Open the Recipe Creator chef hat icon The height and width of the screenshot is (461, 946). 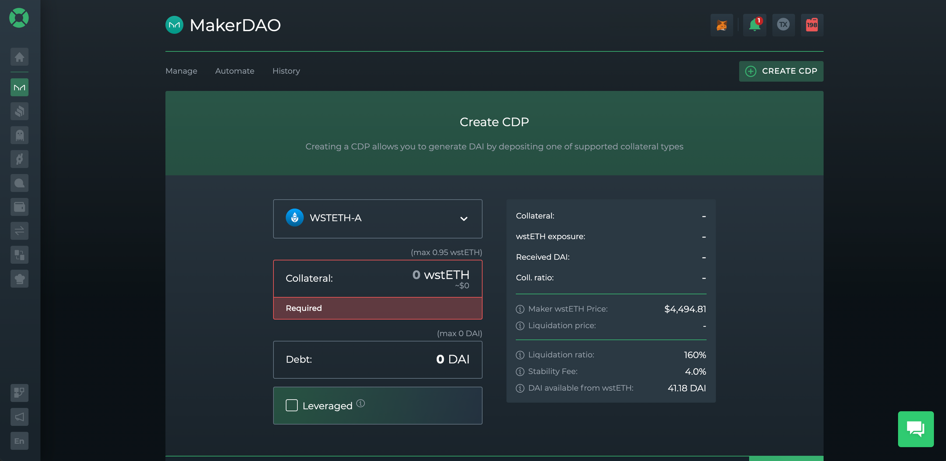point(19,279)
